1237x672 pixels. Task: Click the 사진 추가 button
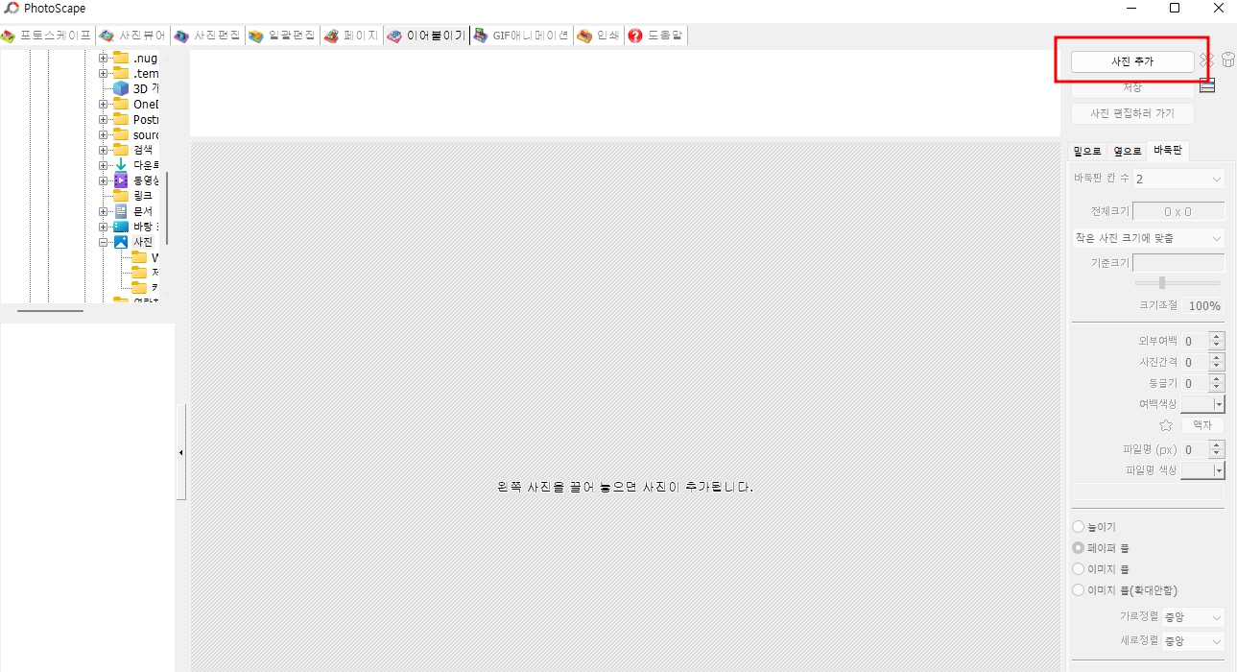(1131, 60)
